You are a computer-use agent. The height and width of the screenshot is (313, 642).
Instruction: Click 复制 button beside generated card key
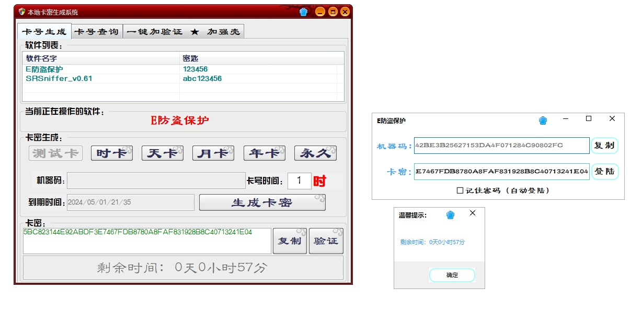click(x=290, y=241)
